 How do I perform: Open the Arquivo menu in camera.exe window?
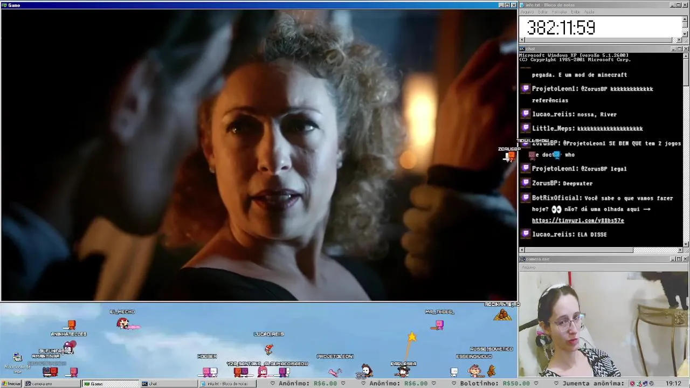pos(528,267)
